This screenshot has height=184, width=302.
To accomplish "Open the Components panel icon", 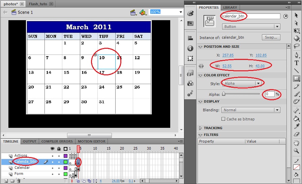I will tap(190, 83).
